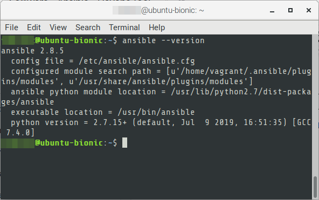This screenshot has height=200, width=319.
Task: Open the File menu
Action: tap(12, 27)
